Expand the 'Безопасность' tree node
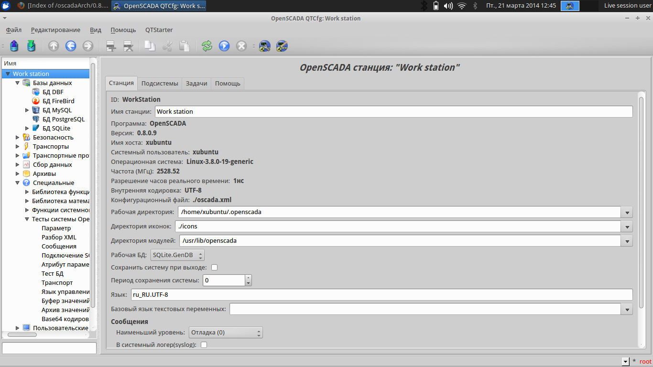This screenshot has width=653, height=367. 18,138
